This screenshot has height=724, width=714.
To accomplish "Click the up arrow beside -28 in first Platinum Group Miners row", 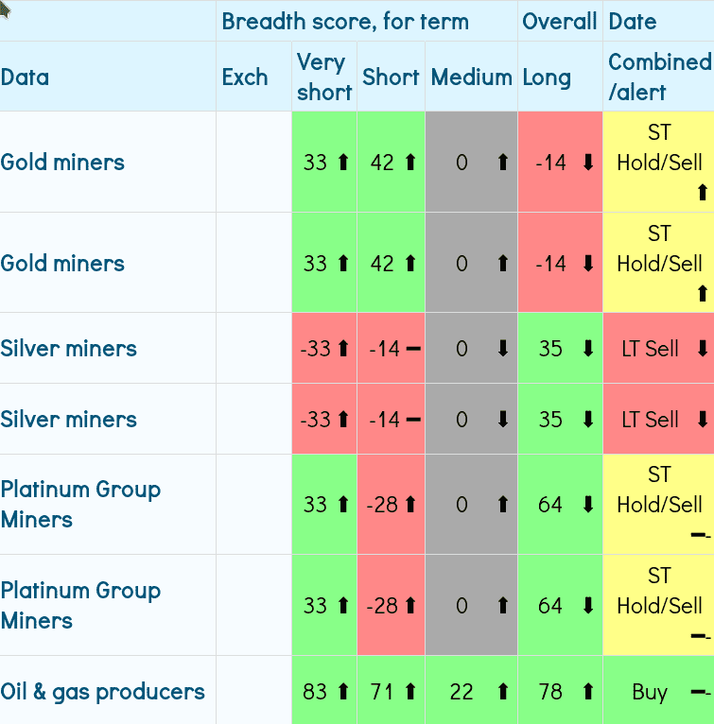I will coord(409,505).
